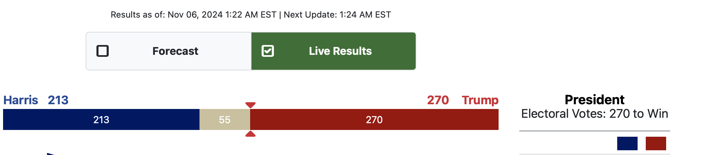
Task: Click the red triangle marker above the bar
Action: pos(250,105)
